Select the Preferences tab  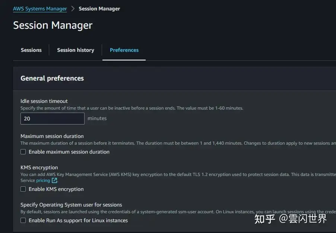pyautogui.click(x=124, y=50)
